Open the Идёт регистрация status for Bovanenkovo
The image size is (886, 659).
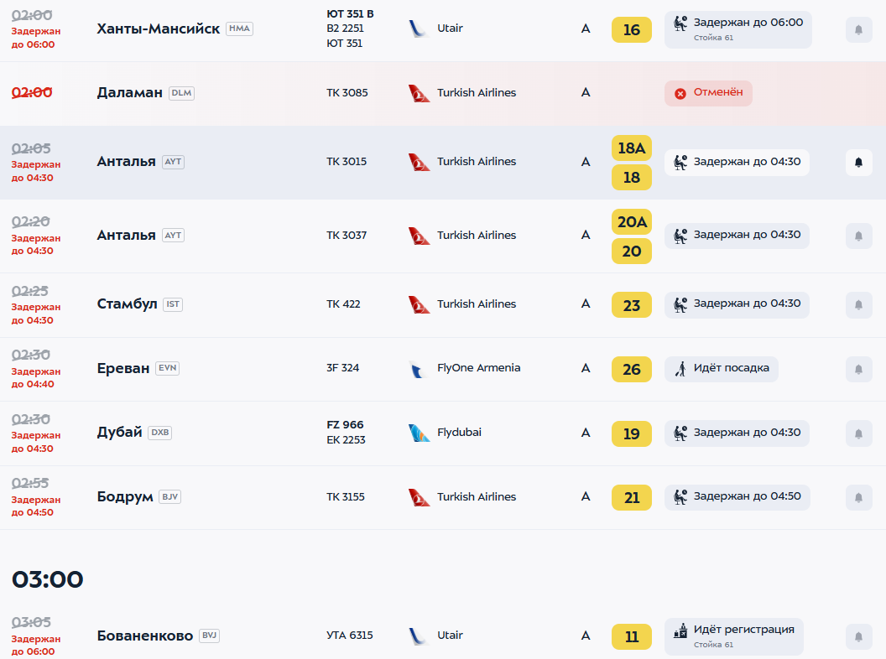(734, 636)
